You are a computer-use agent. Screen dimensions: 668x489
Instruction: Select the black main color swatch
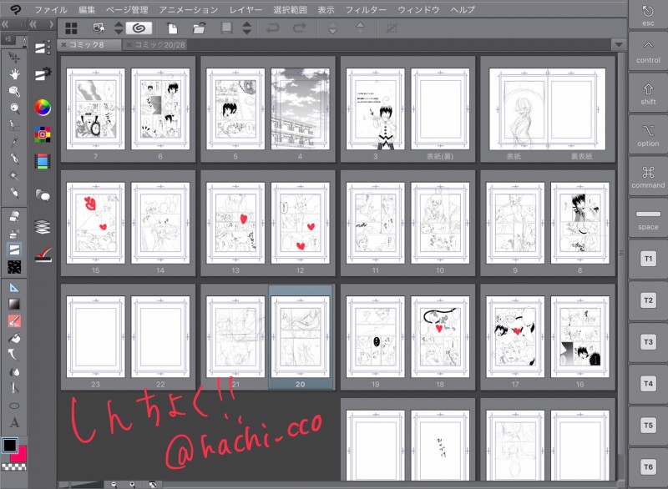coord(10,446)
